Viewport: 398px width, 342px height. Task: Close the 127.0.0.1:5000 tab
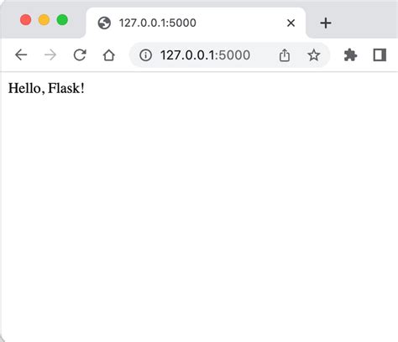(x=291, y=23)
